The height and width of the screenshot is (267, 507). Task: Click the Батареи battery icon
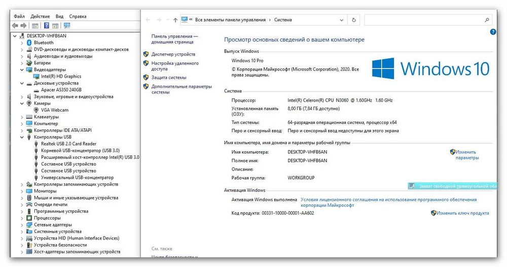point(29,63)
